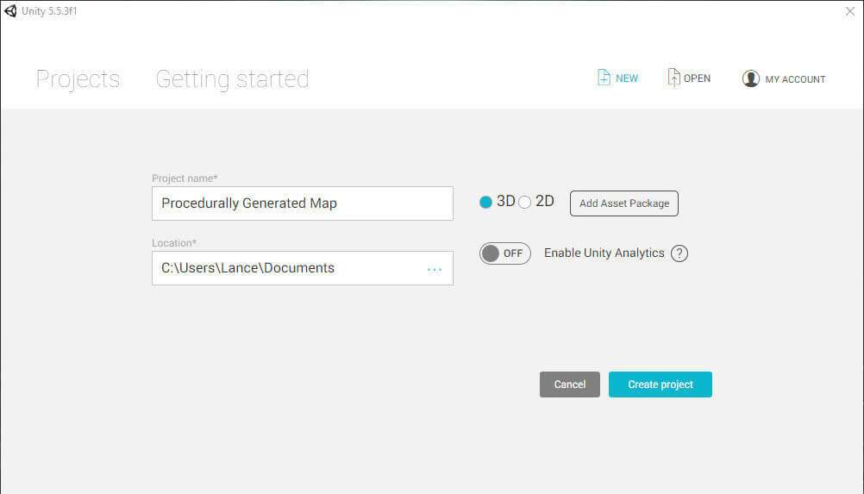
Task: Click the OPEN text label
Action: tap(697, 78)
